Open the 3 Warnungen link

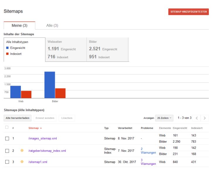point(148,162)
